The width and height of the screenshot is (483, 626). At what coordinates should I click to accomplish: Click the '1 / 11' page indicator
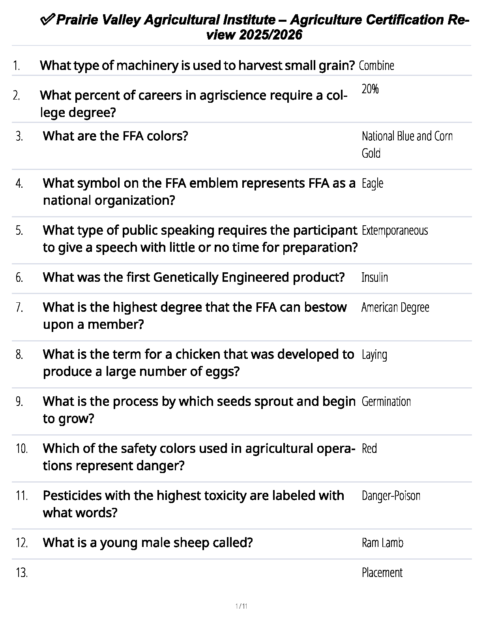241,606
